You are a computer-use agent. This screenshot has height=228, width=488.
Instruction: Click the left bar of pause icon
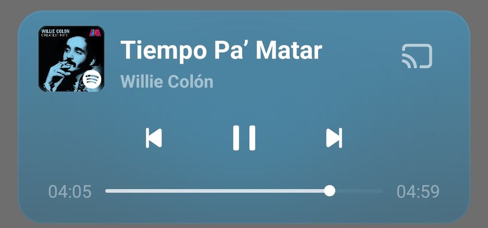click(x=236, y=138)
